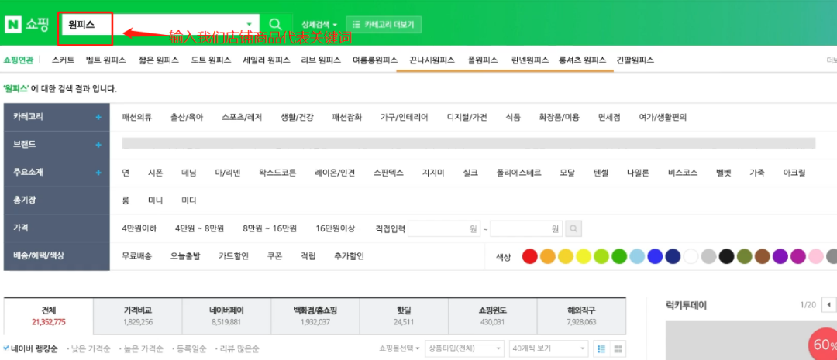The image size is (837, 360).
Task: Filter by 쿠폰 benefit
Action: [274, 256]
